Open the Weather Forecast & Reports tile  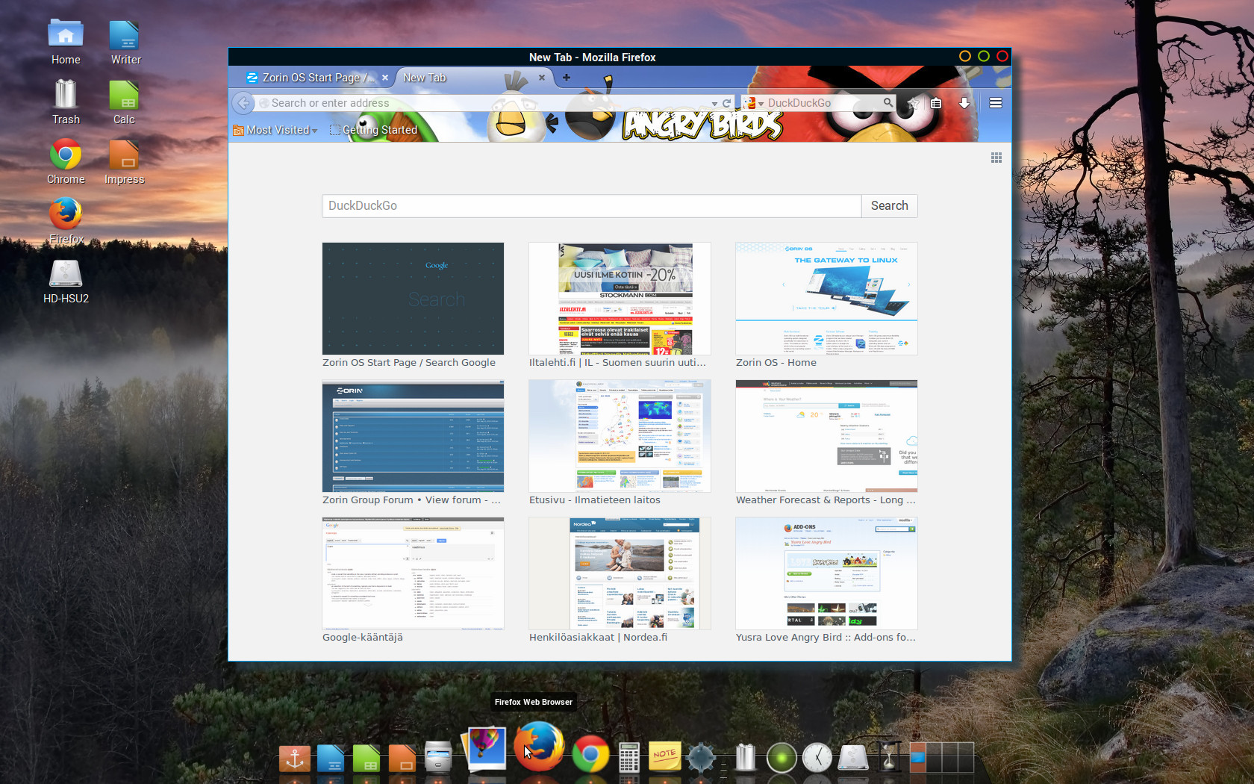tap(826, 436)
